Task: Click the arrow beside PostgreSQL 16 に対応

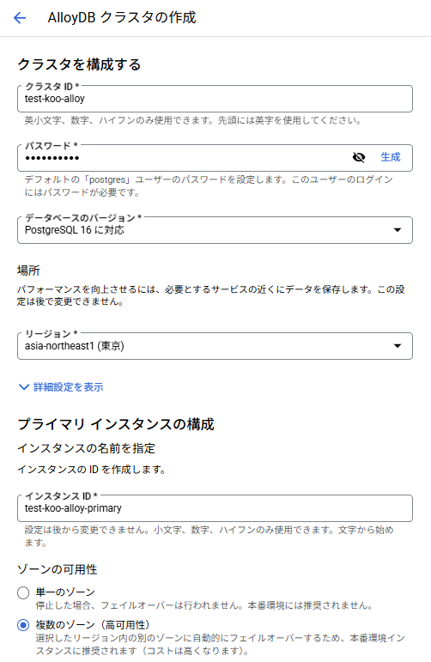Action: pos(398,230)
